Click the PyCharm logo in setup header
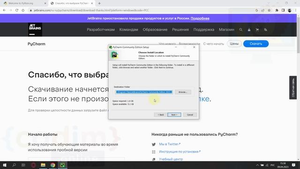Viewport: 300px width, 169px height. (114, 55)
